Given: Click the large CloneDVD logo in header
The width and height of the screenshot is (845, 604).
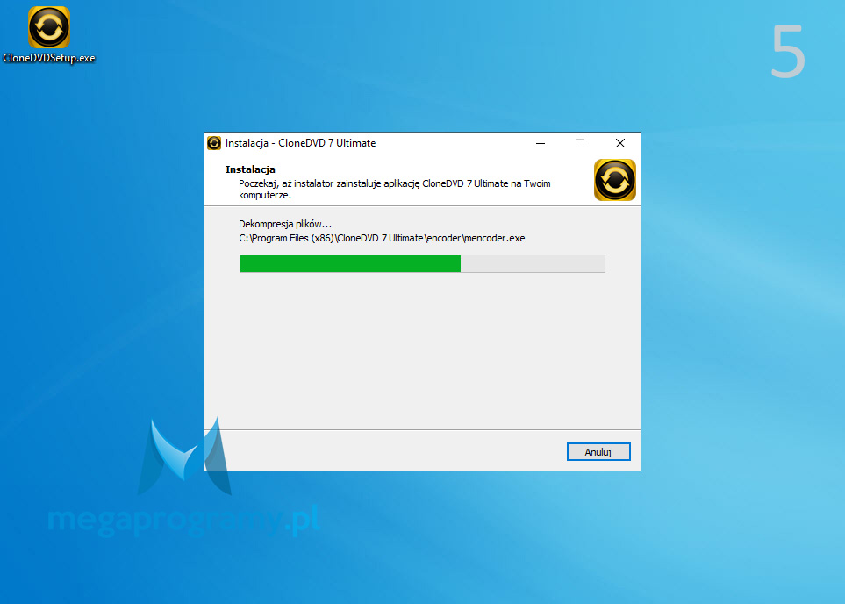Looking at the screenshot, I should [615, 180].
